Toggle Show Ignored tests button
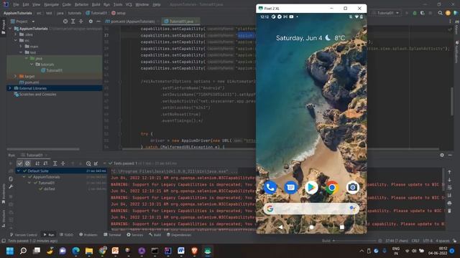This screenshot has width=460, height=258. pos(27,163)
